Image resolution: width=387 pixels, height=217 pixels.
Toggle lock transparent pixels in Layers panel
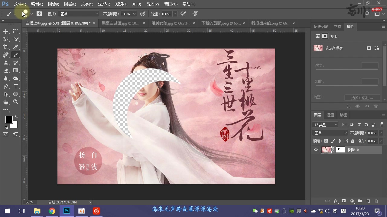pos(326,141)
